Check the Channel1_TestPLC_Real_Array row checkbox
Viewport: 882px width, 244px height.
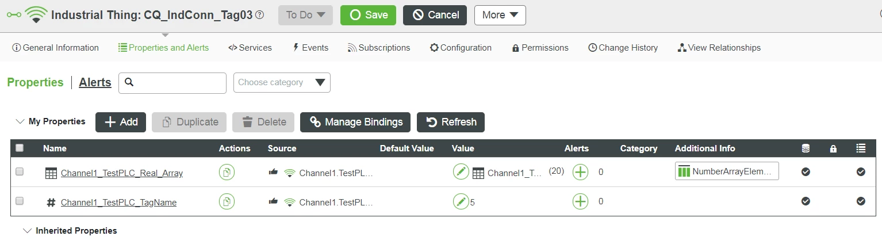[20, 172]
